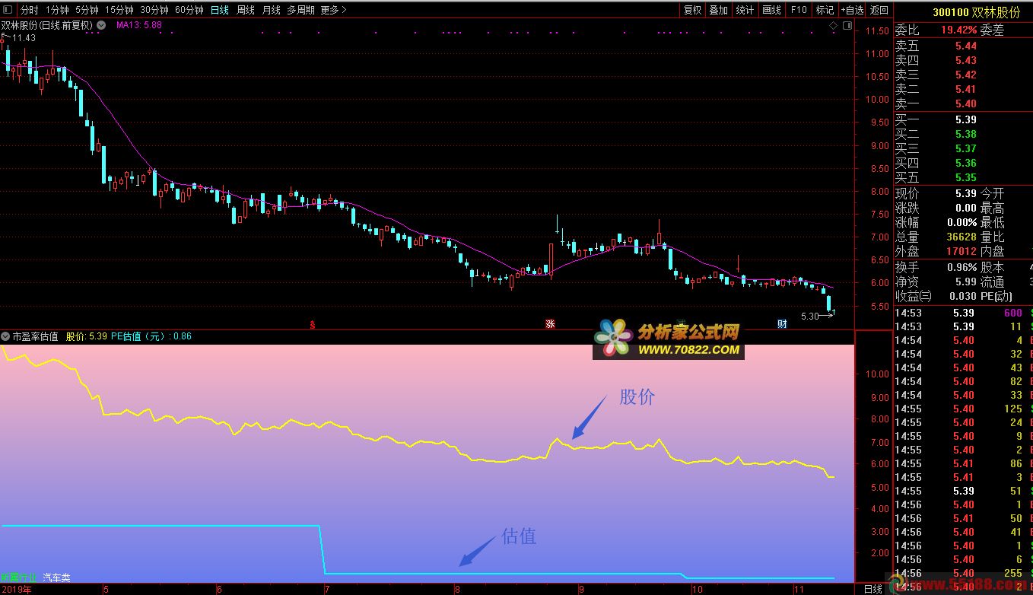Click the MA13 indicator label

click(138, 25)
